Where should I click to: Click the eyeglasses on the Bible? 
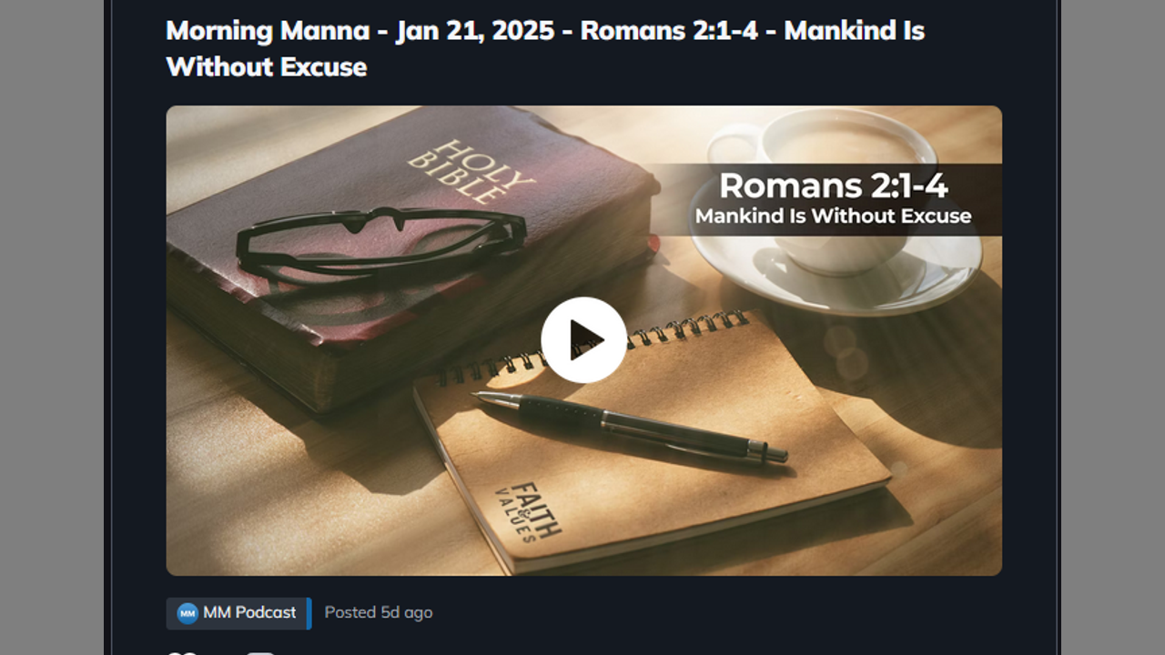pyautogui.click(x=380, y=238)
